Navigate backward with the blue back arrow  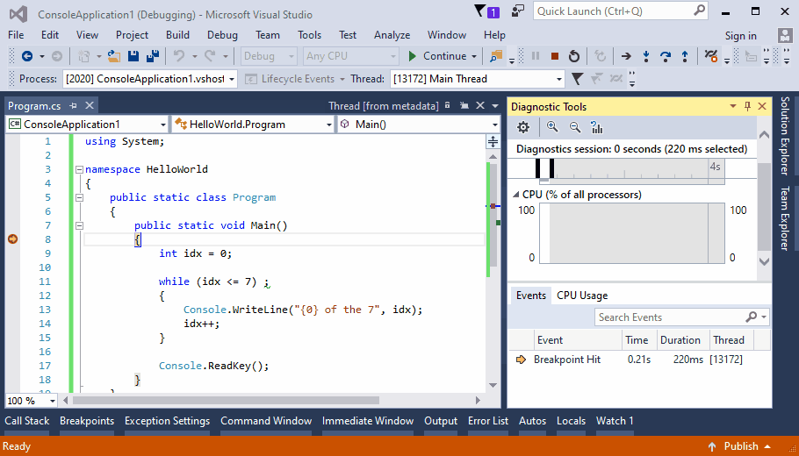click(x=27, y=56)
